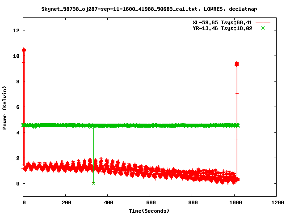The width and height of the screenshot is (286, 215).
Task: Click the Power (Kelvin) axis label
Action: tap(4, 108)
